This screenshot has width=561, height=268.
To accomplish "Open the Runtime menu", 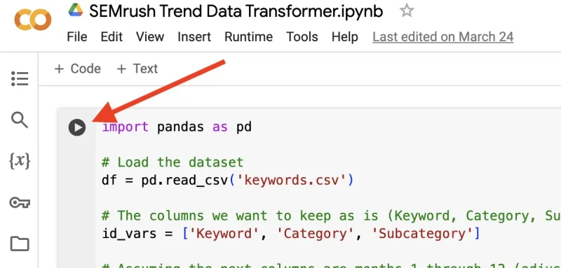I will [x=249, y=37].
